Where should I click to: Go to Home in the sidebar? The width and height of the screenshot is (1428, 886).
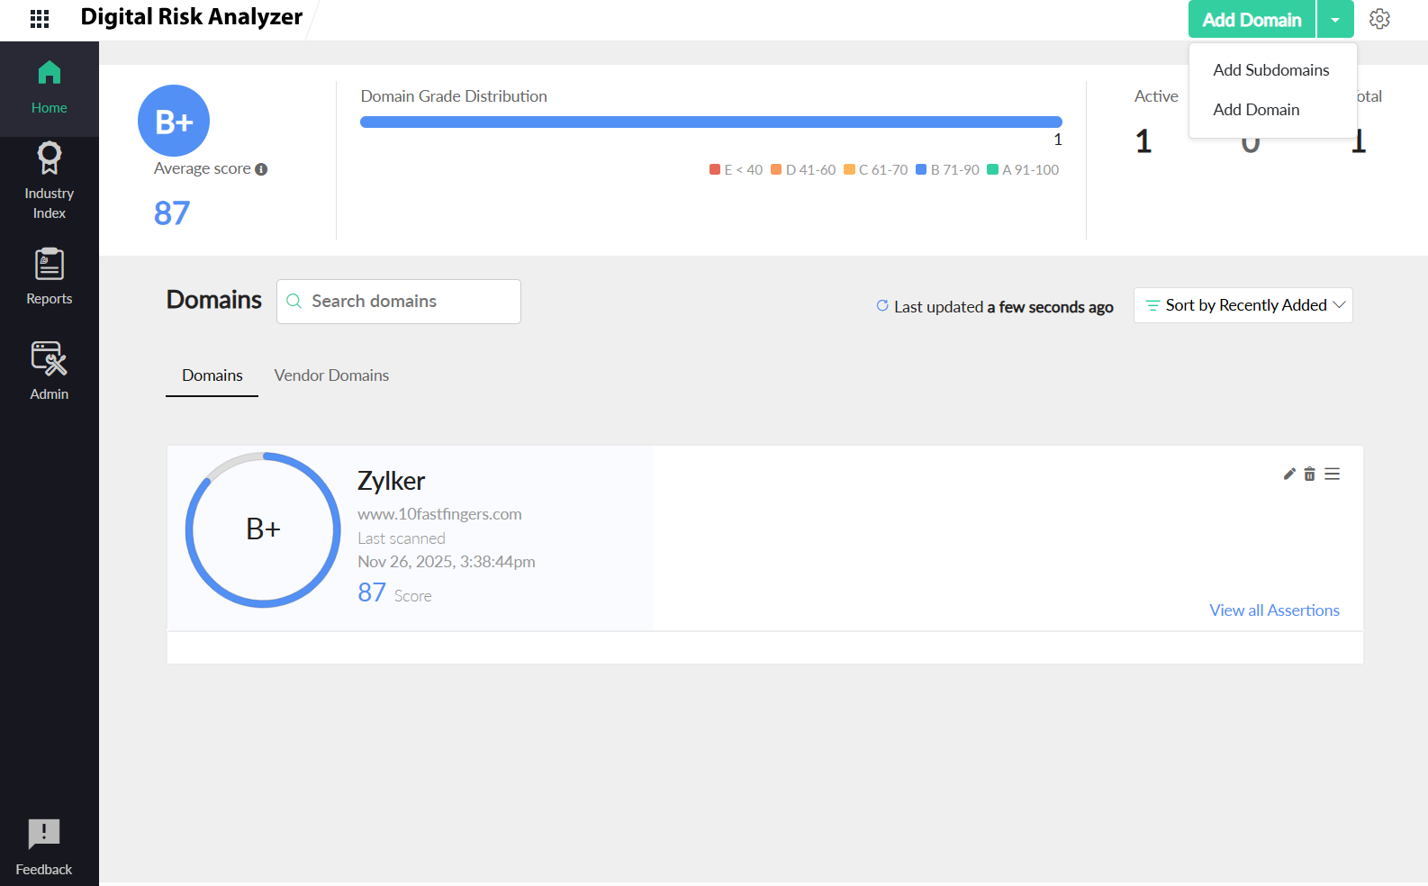(49, 87)
